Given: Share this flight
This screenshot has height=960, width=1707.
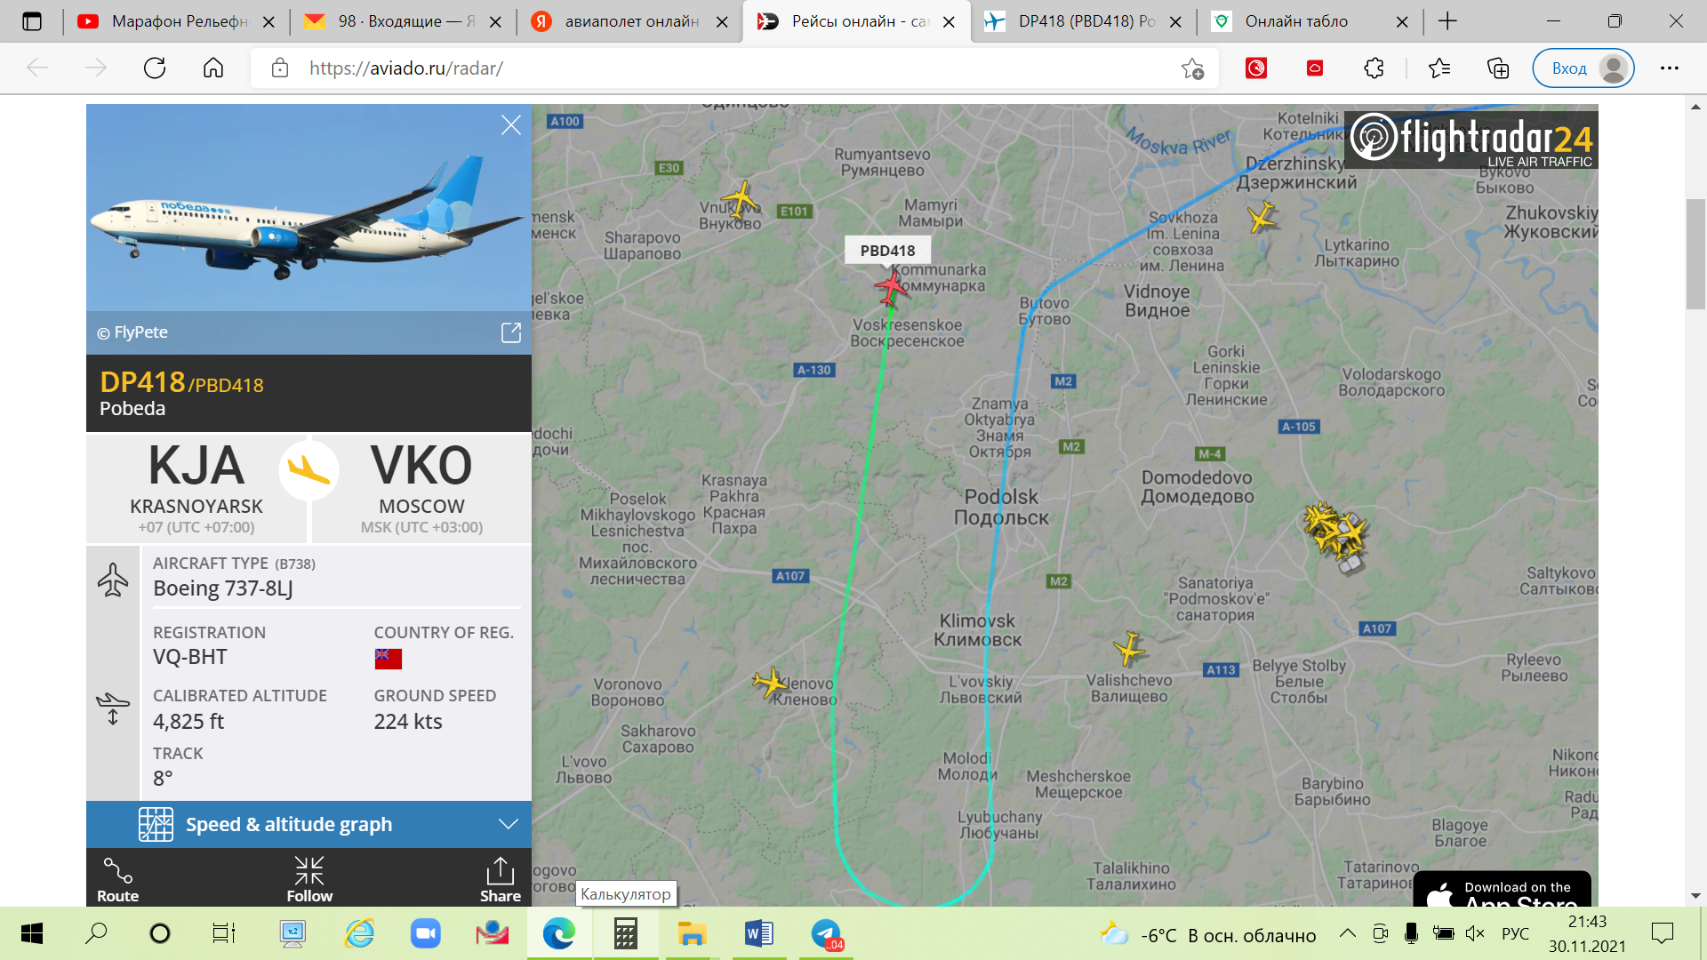Looking at the screenshot, I should (x=501, y=880).
